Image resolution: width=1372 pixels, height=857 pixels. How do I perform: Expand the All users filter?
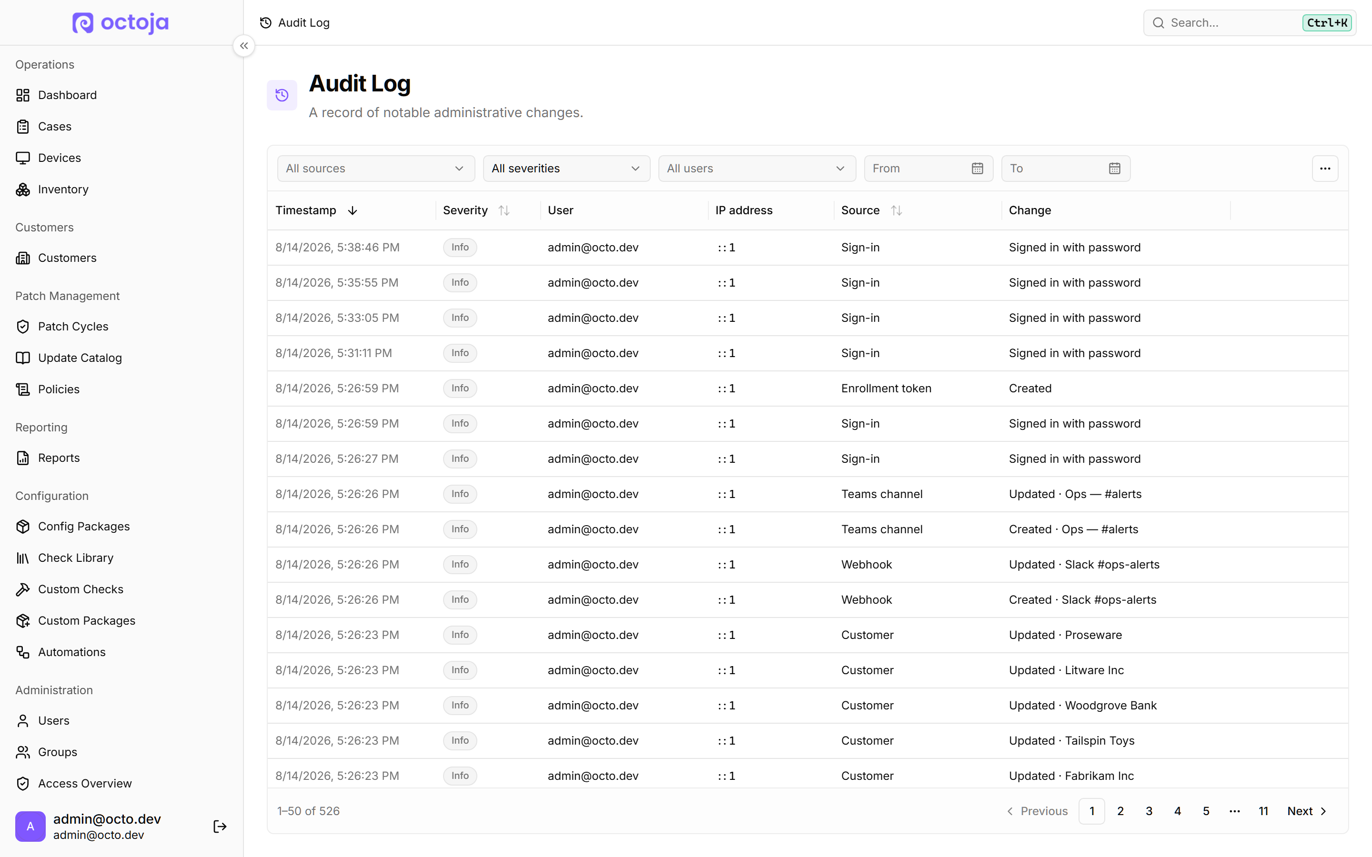click(x=757, y=169)
